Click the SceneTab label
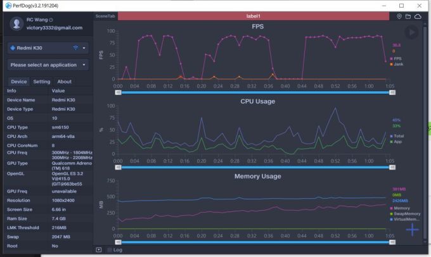 (x=105, y=16)
